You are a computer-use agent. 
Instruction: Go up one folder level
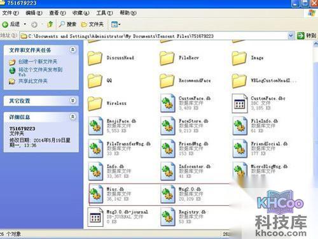tap(50, 24)
